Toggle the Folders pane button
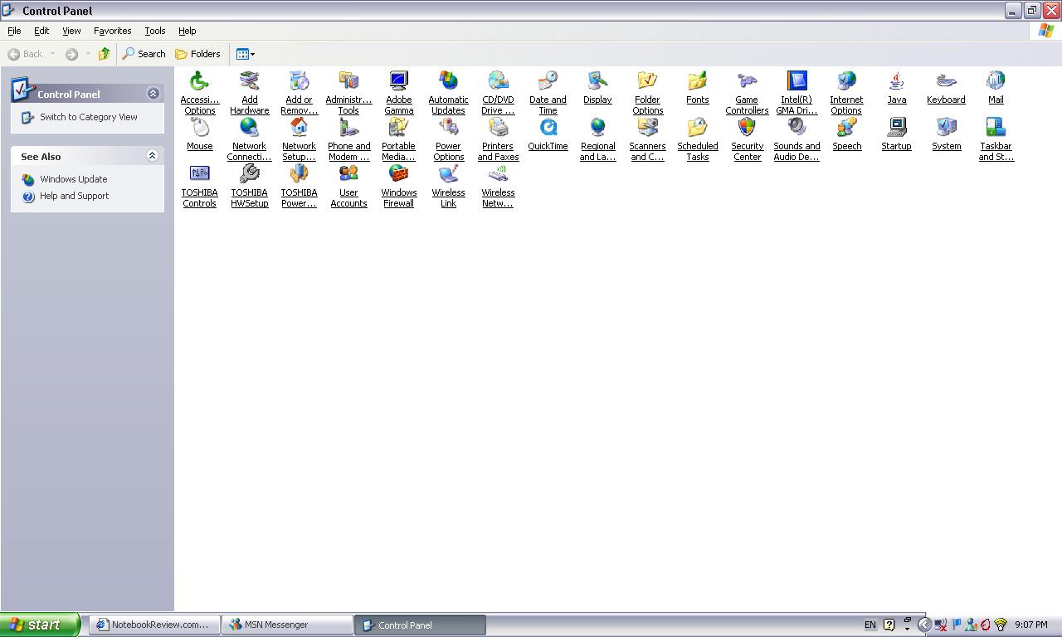1062x637 pixels. [x=197, y=54]
